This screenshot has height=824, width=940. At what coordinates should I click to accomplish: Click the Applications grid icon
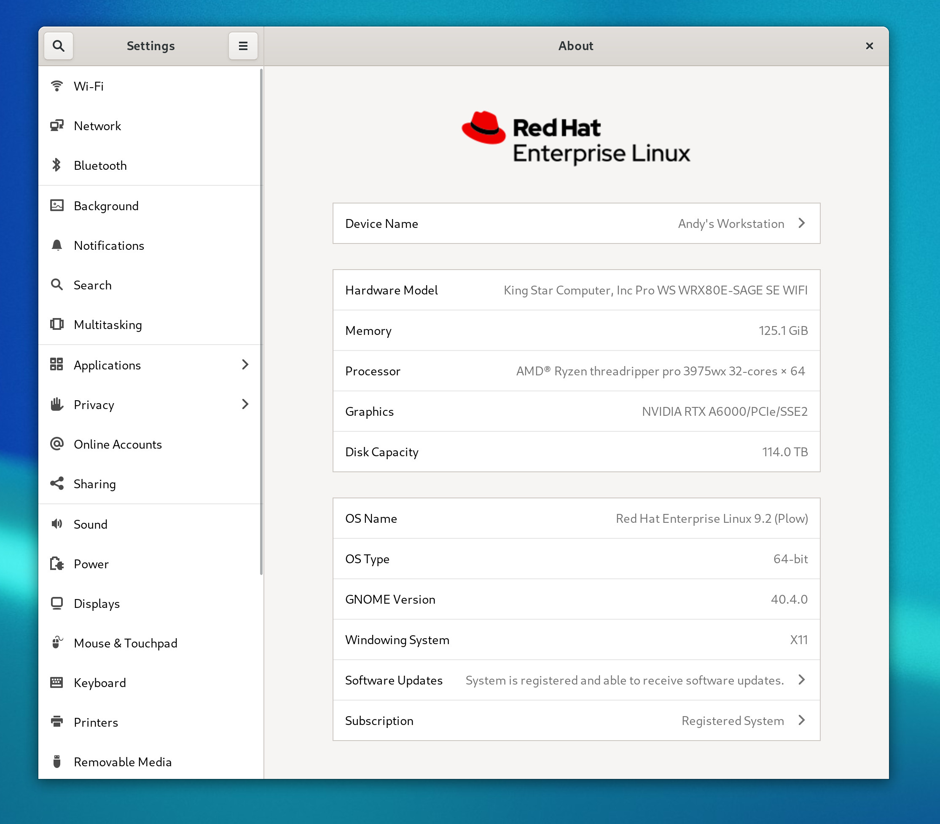(56, 364)
